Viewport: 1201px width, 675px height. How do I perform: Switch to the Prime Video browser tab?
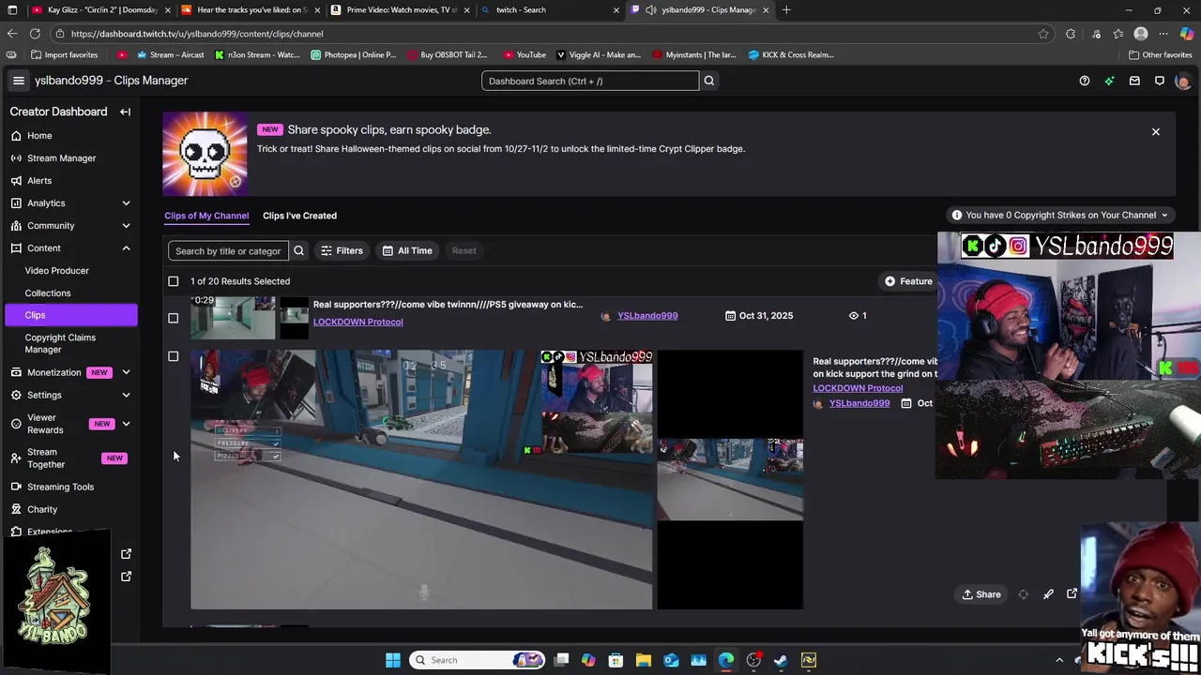(x=399, y=9)
